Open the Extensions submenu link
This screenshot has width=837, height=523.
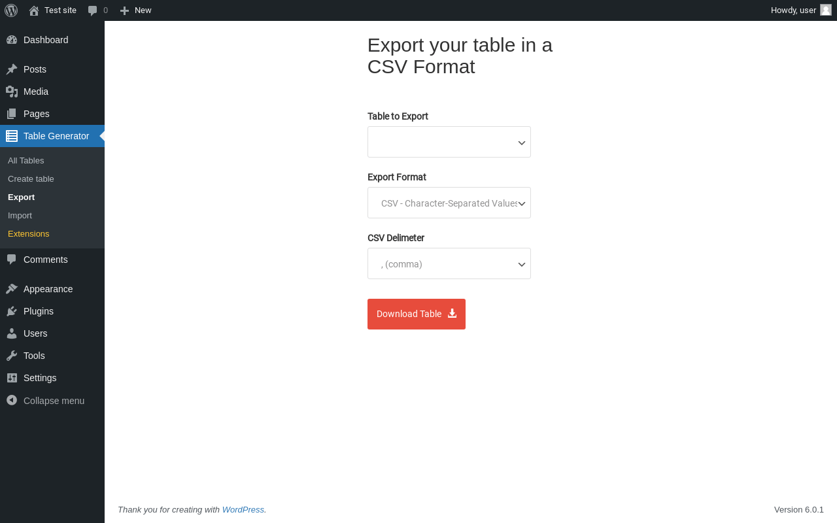(29, 234)
